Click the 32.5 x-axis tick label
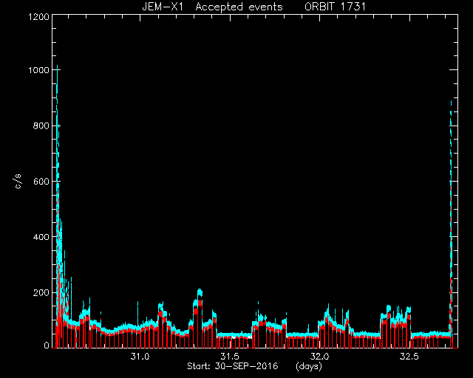This screenshot has width=473, height=378. 409,357
